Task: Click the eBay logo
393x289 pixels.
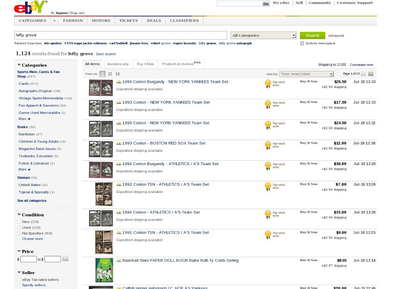Action: 30,7
